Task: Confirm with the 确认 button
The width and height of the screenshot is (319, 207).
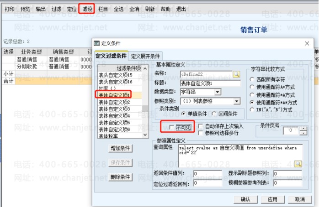Action: tap(245, 200)
